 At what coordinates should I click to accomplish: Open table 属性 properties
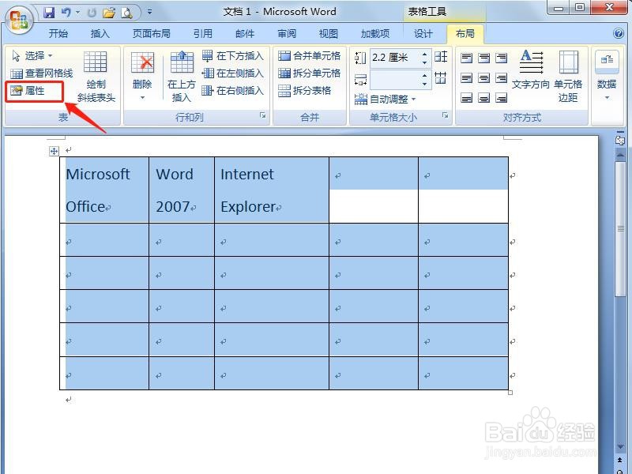[x=28, y=91]
